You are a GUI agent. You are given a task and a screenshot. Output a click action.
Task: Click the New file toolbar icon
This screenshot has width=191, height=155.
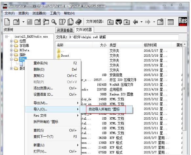click(7, 22)
